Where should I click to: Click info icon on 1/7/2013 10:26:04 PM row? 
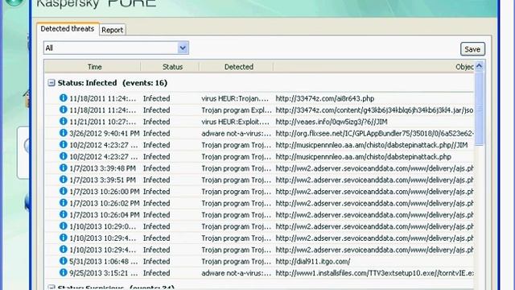63,214
